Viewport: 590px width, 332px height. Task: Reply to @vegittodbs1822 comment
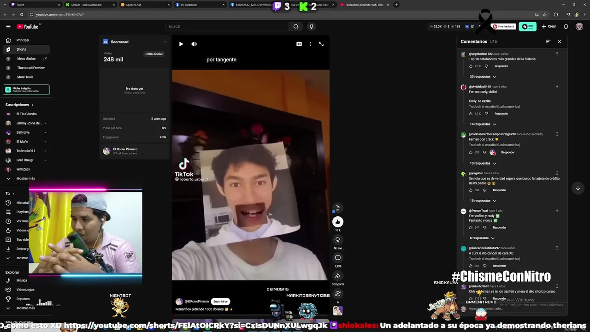coord(501,66)
